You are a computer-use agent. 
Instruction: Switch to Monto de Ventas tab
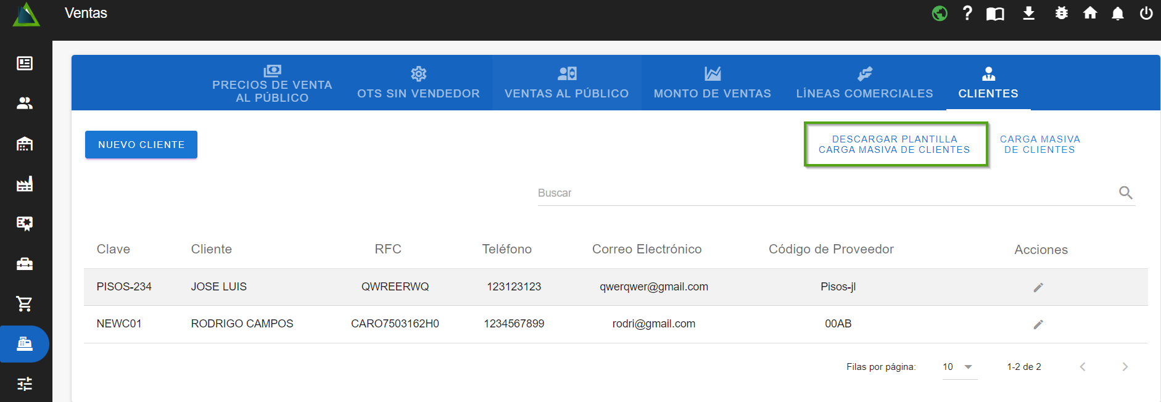[712, 83]
